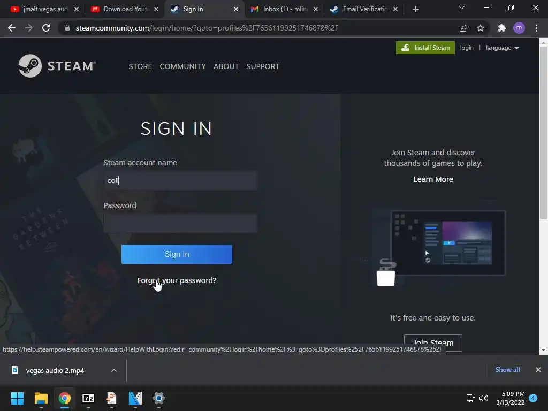Go back using browser back arrow
This screenshot has width=548, height=411.
(12, 28)
